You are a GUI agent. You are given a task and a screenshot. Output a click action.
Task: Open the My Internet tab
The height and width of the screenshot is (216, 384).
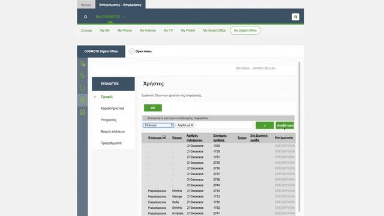[x=148, y=31]
